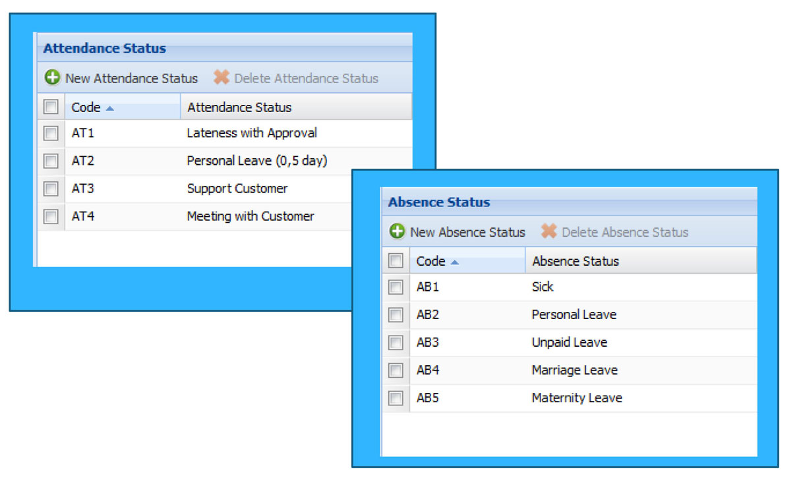791x478 pixels.
Task: Click the green plus New Attendance Status icon
Action: pos(51,78)
